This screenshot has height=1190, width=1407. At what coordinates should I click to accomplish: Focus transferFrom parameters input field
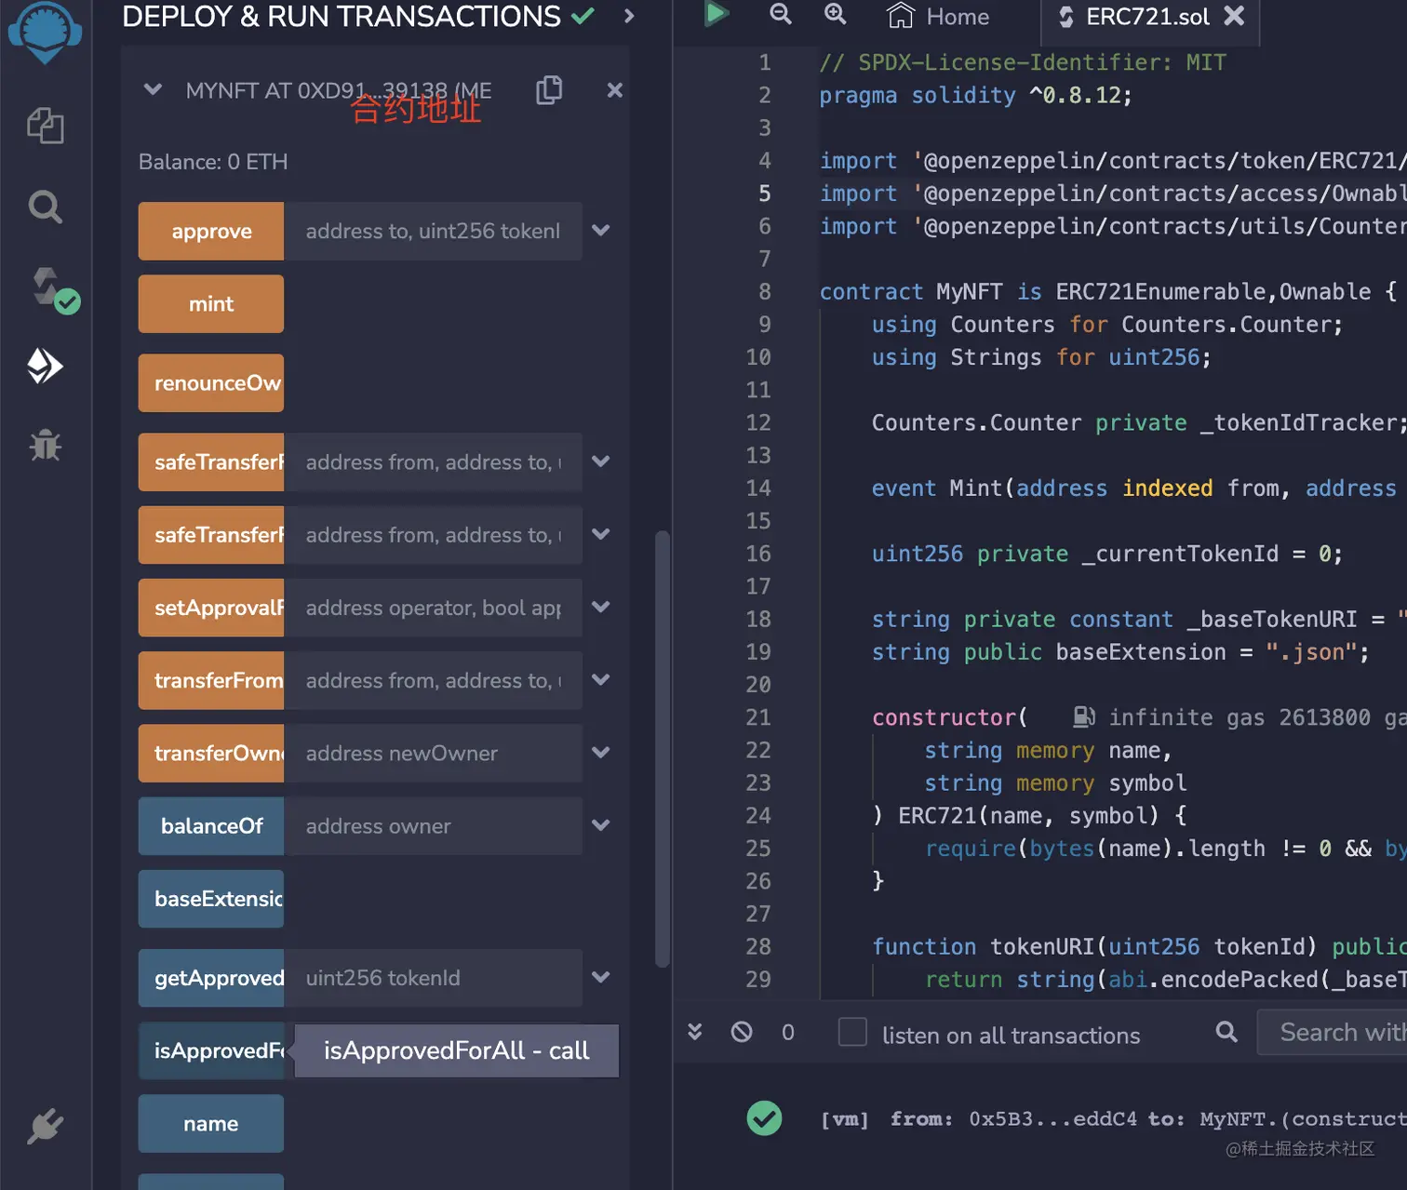[x=433, y=680]
